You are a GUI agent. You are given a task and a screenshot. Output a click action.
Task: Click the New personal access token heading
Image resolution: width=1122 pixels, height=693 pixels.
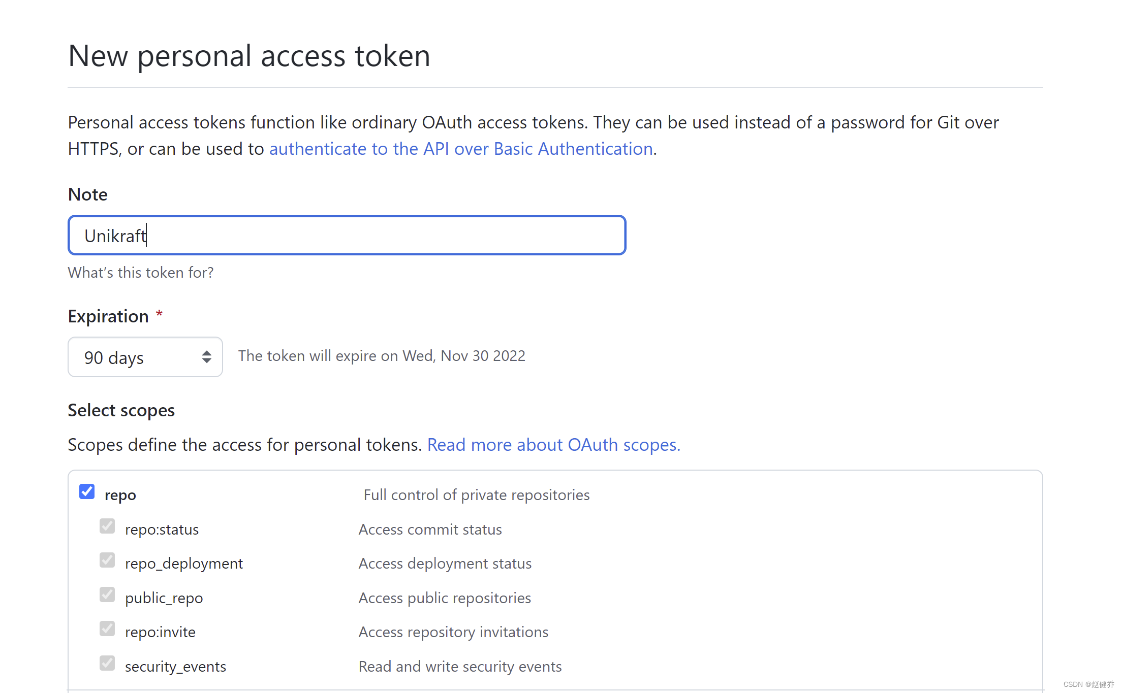[249, 56]
